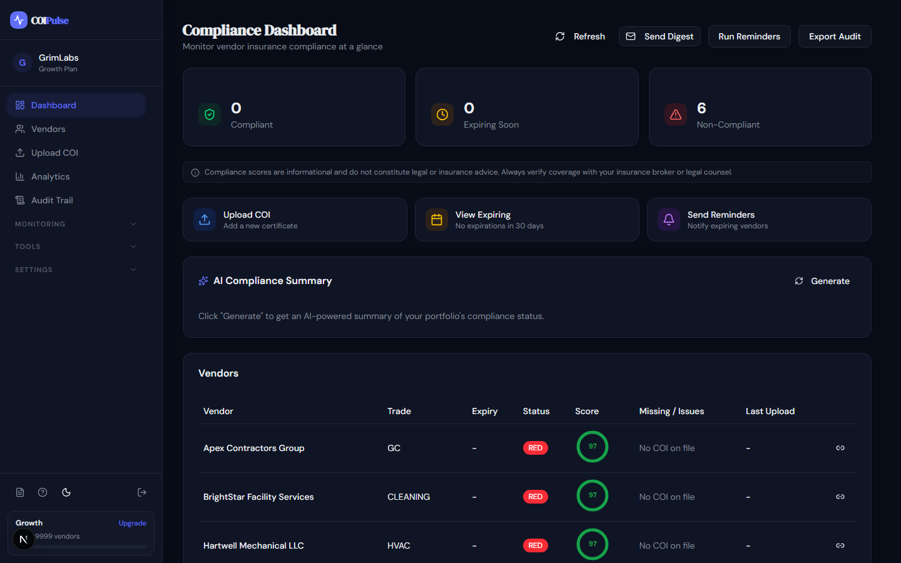Select Analytics in the sidebar

point(76,176)
